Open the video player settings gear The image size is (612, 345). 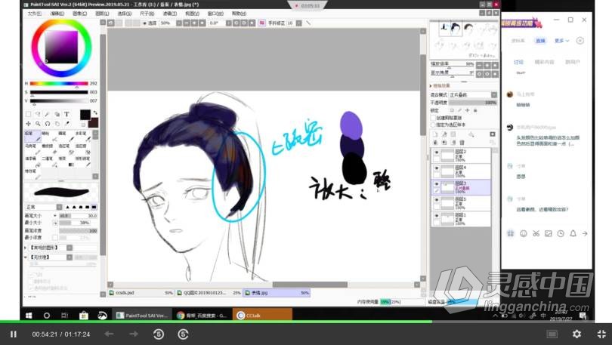click(x=577, y=334)
